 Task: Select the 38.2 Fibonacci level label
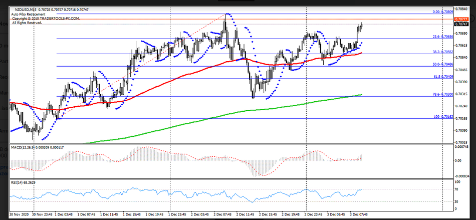click(442, 52)
